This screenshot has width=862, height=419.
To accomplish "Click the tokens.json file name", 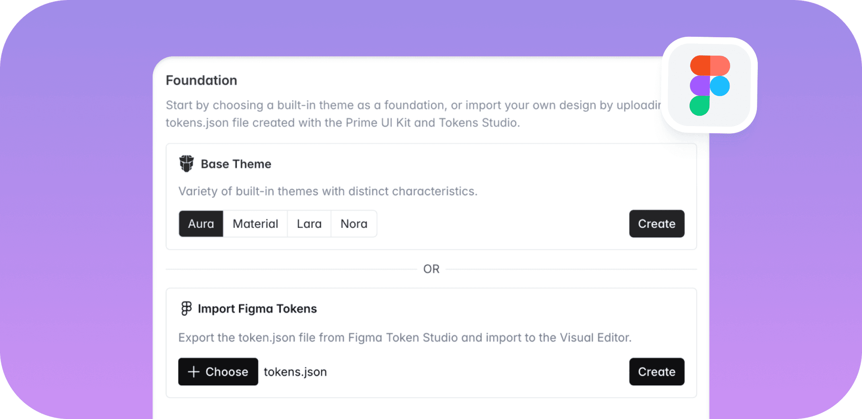I will pos(295,372).
